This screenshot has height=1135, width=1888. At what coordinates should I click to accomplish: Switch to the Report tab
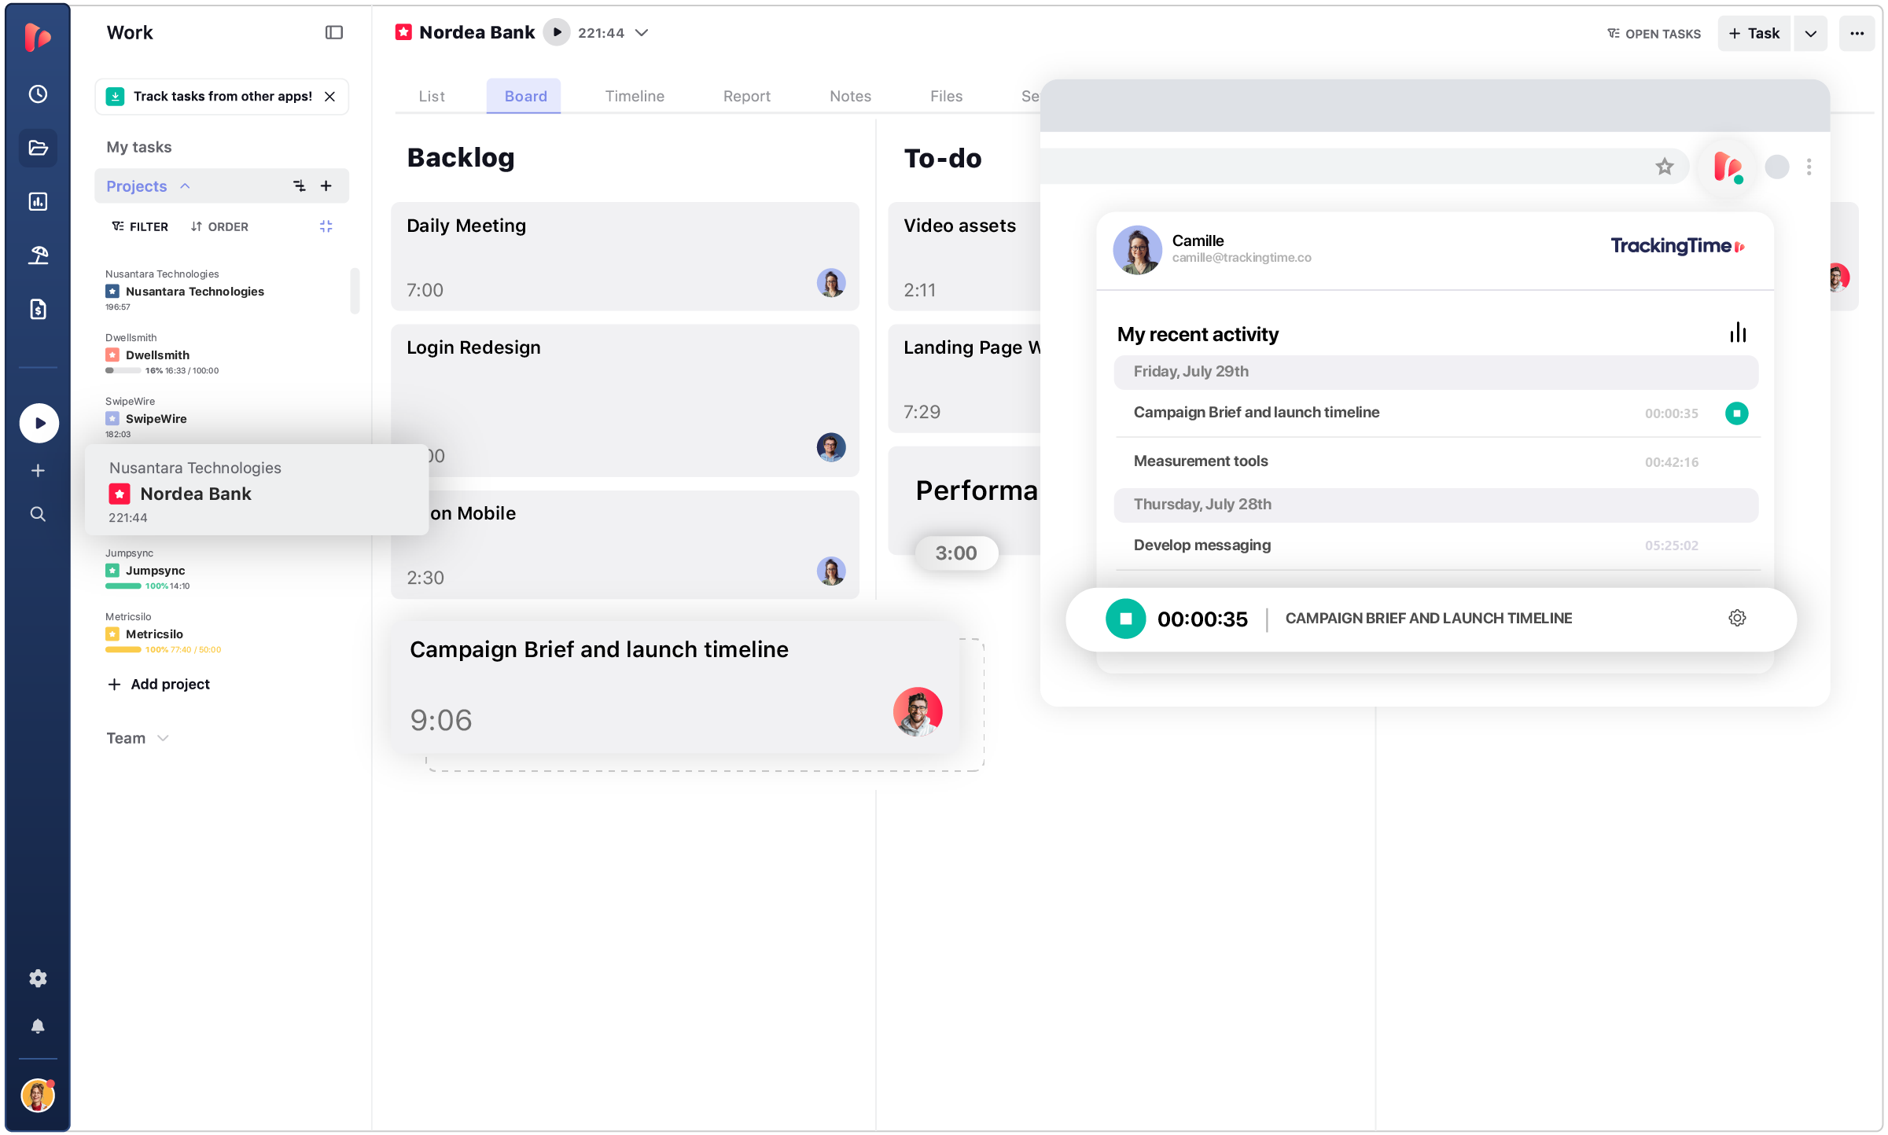[746, 96]
